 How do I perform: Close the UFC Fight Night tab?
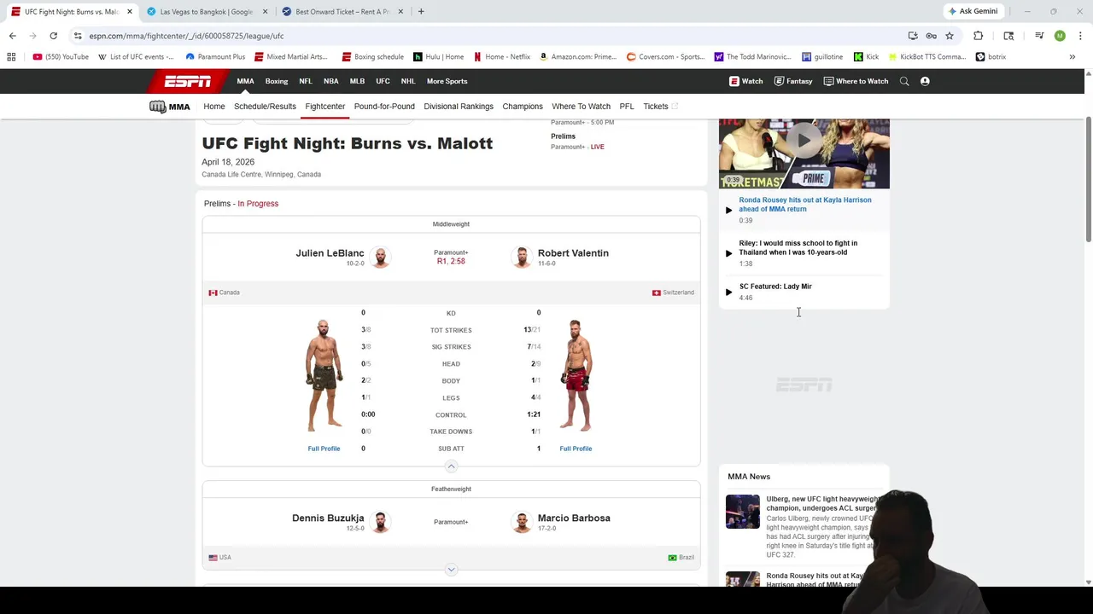tap(130, 12)
